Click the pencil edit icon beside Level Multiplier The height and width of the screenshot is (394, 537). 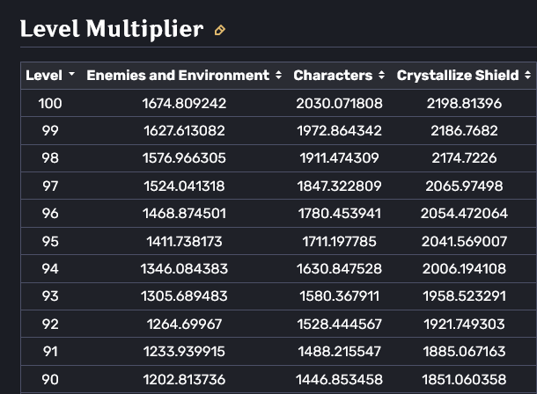220,30
